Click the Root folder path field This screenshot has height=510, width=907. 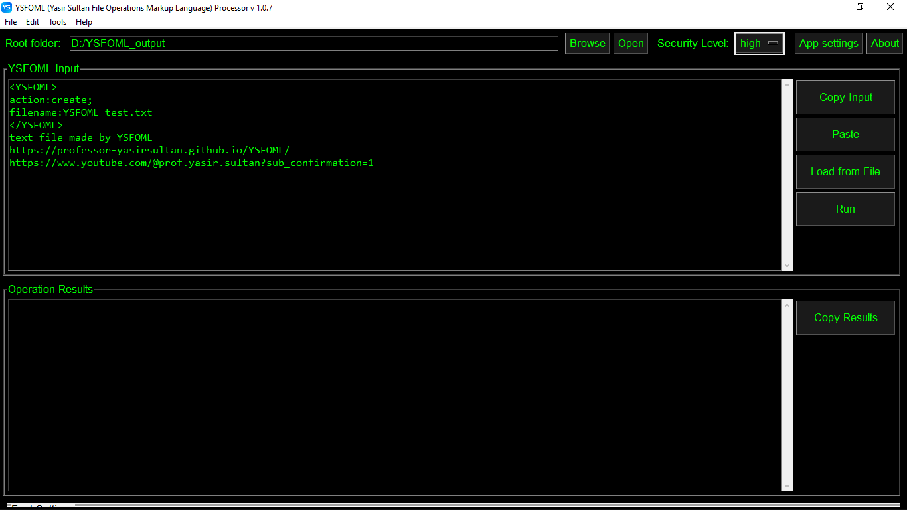(314, 43)
